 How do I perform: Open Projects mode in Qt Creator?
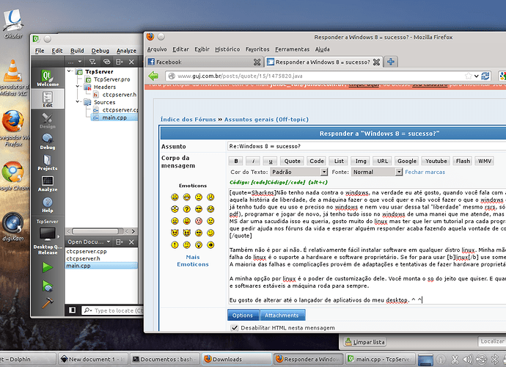point(48,162)
